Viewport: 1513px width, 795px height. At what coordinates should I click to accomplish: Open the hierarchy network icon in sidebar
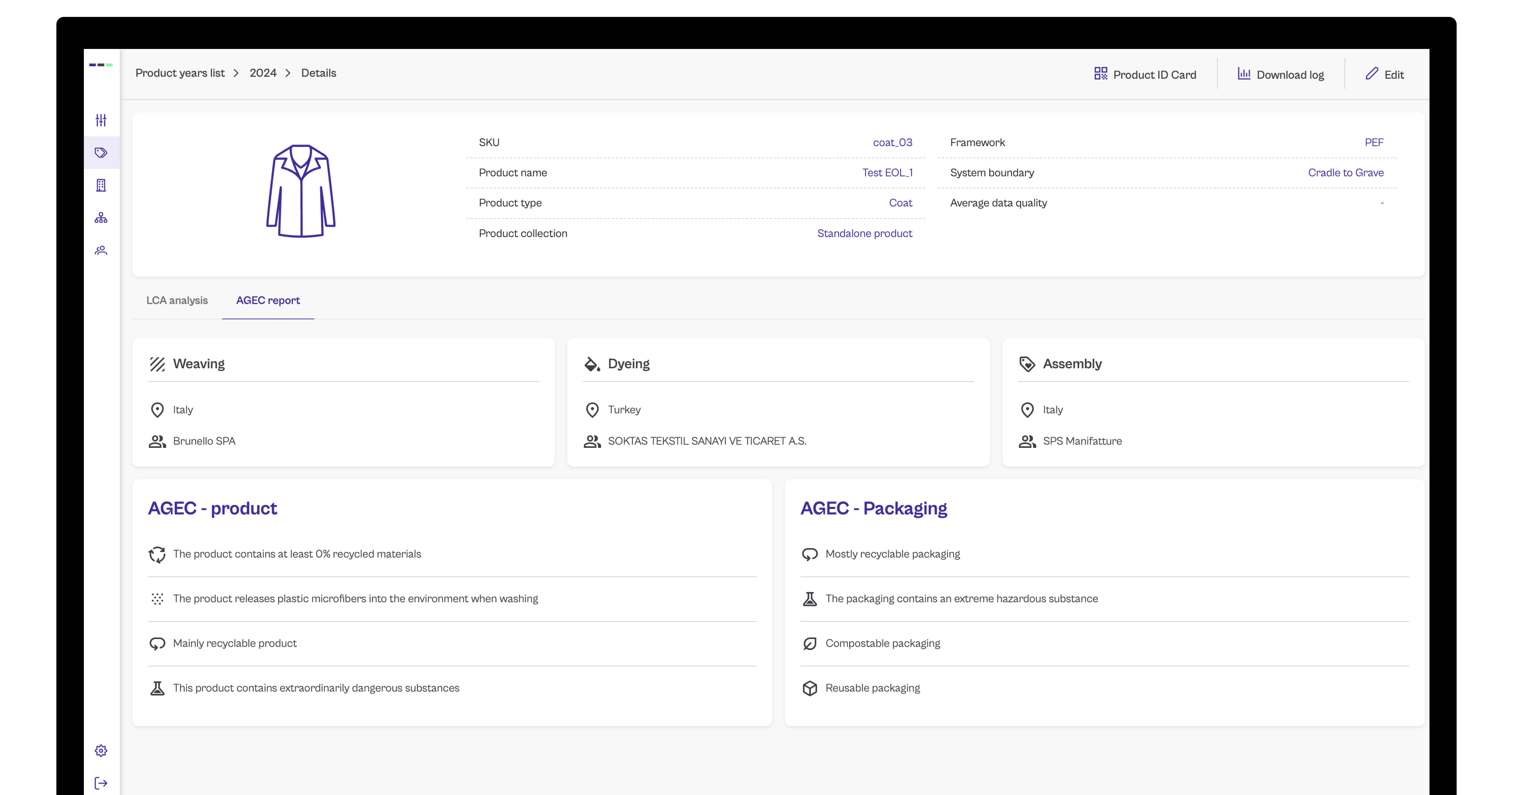[x=101, y=218]
